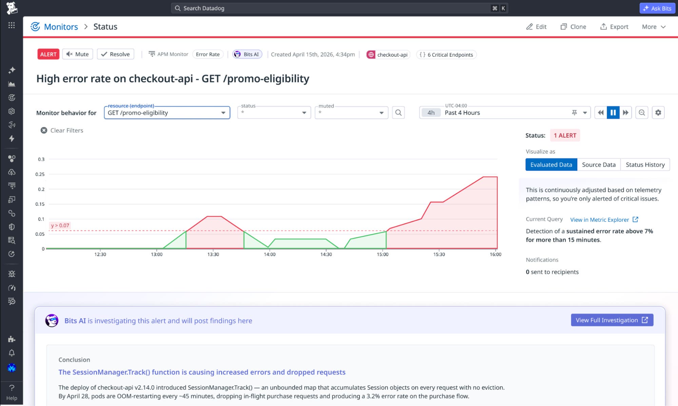This screenshot has width=678, height=406.
Task: Expand the Past 4 Hours time dropdown
Action: [585, 113]
